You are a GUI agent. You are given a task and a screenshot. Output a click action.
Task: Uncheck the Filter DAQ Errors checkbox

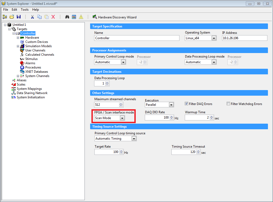pyautogui.click(x=186, y=104)
